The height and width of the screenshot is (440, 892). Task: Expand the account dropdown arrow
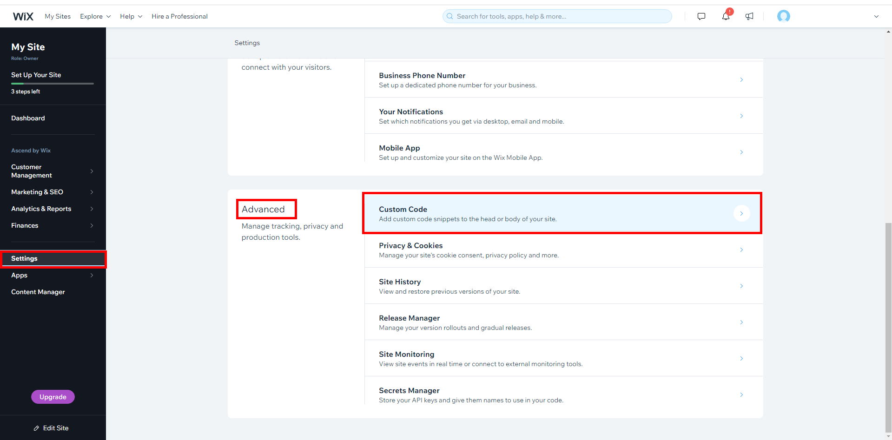[876, 16]
